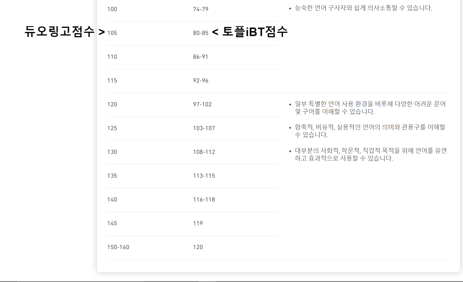Viewport: 463px width, 282px height.
Task: Select TOEFL score cell 119
Action: pos(198,223)
